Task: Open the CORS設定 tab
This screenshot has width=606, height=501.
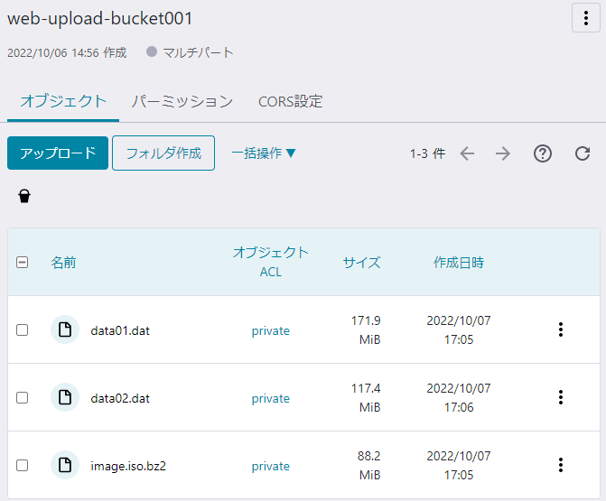Action: pyautogui.click(x=290, y=101)
